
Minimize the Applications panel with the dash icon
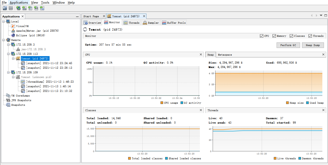77,16
